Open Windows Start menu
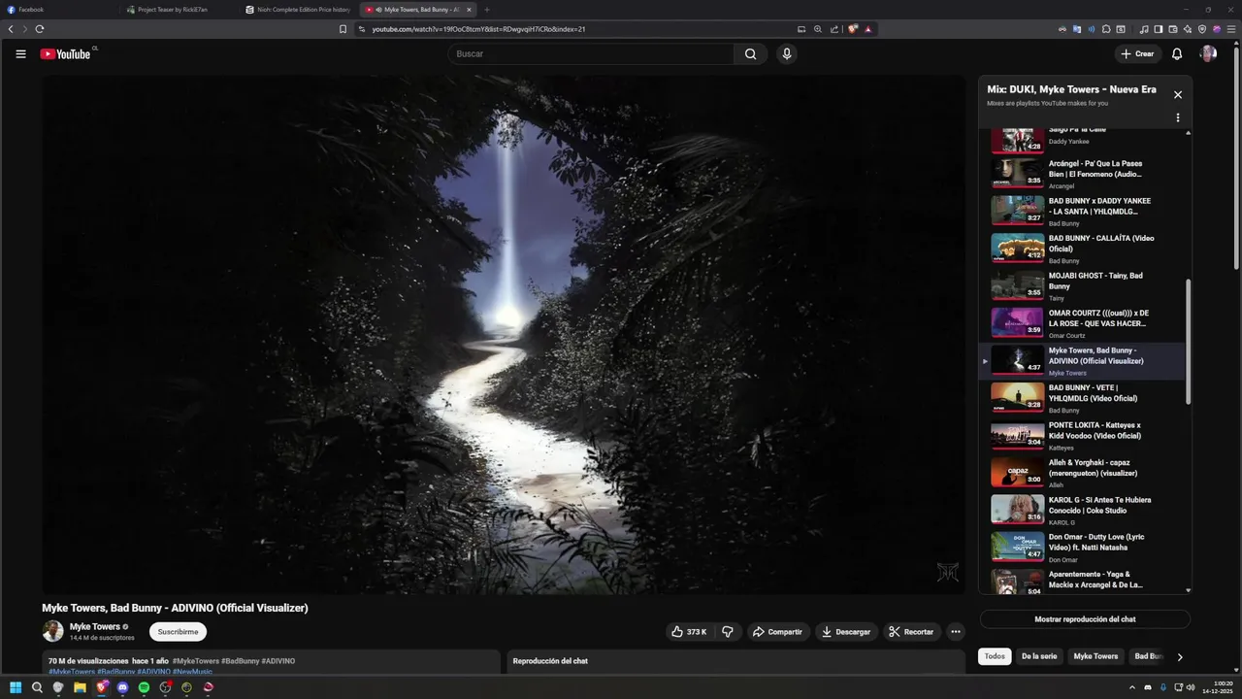The image size is (1242, 699). [16, 687]
